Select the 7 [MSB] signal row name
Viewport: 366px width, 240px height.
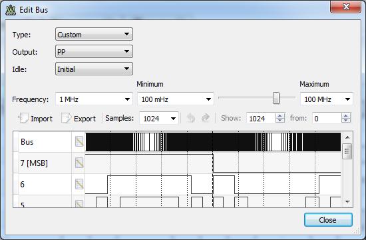click(34, 163)
